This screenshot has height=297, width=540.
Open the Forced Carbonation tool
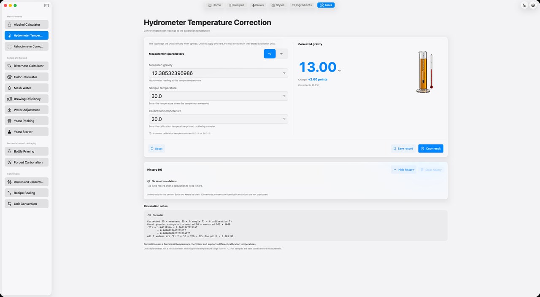tap(27, 162)
